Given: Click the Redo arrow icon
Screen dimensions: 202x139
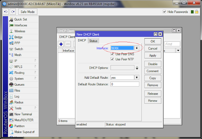Looking at the screenshot, I should click(13, 12).
